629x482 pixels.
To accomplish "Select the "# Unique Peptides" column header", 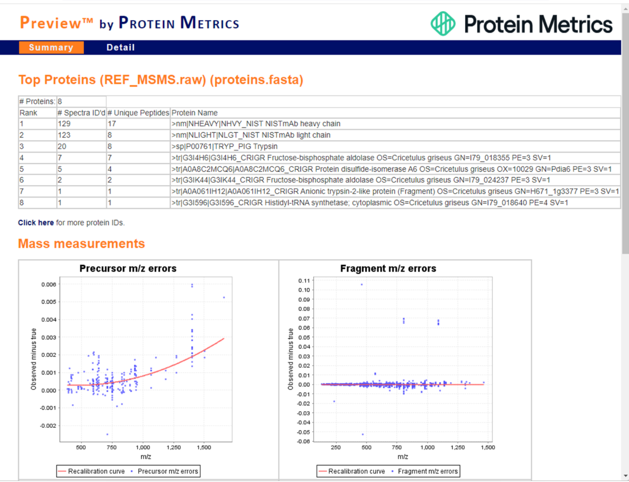I will pyautogui.click(x=138, y=113).
